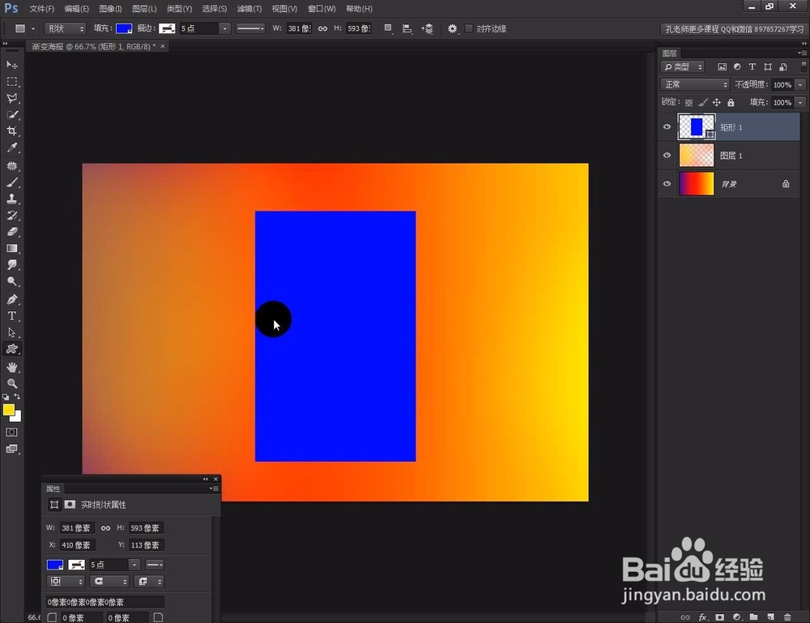Select the Move tool
810x623 pixels.
click(x=12, y=65)
